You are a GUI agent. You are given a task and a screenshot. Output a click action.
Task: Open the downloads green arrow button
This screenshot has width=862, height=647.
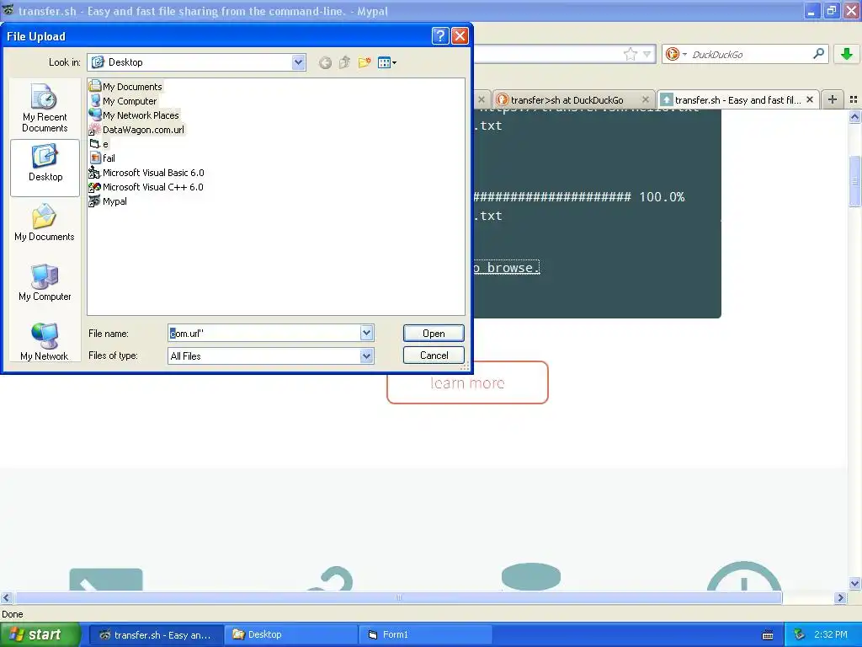[847, 54]
